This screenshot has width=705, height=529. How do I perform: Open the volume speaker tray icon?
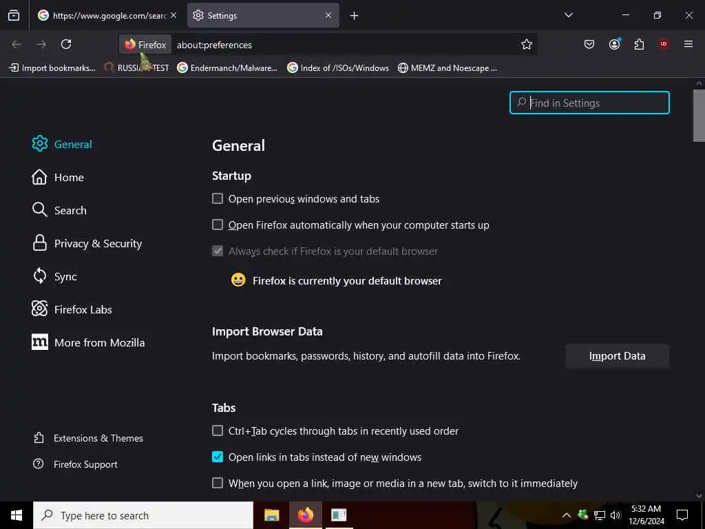coord(615,515)
